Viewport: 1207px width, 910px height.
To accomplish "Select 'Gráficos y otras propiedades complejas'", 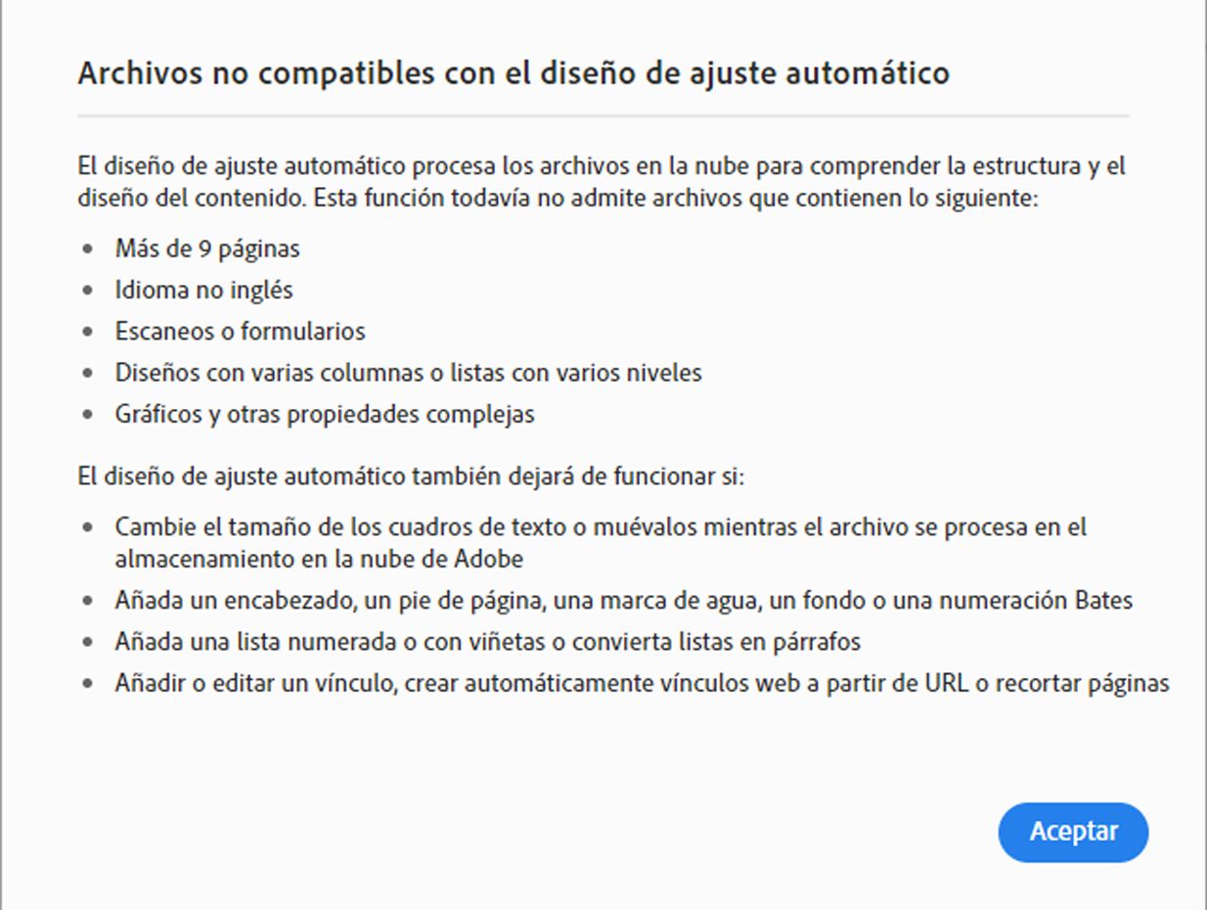I will point(325,413).
